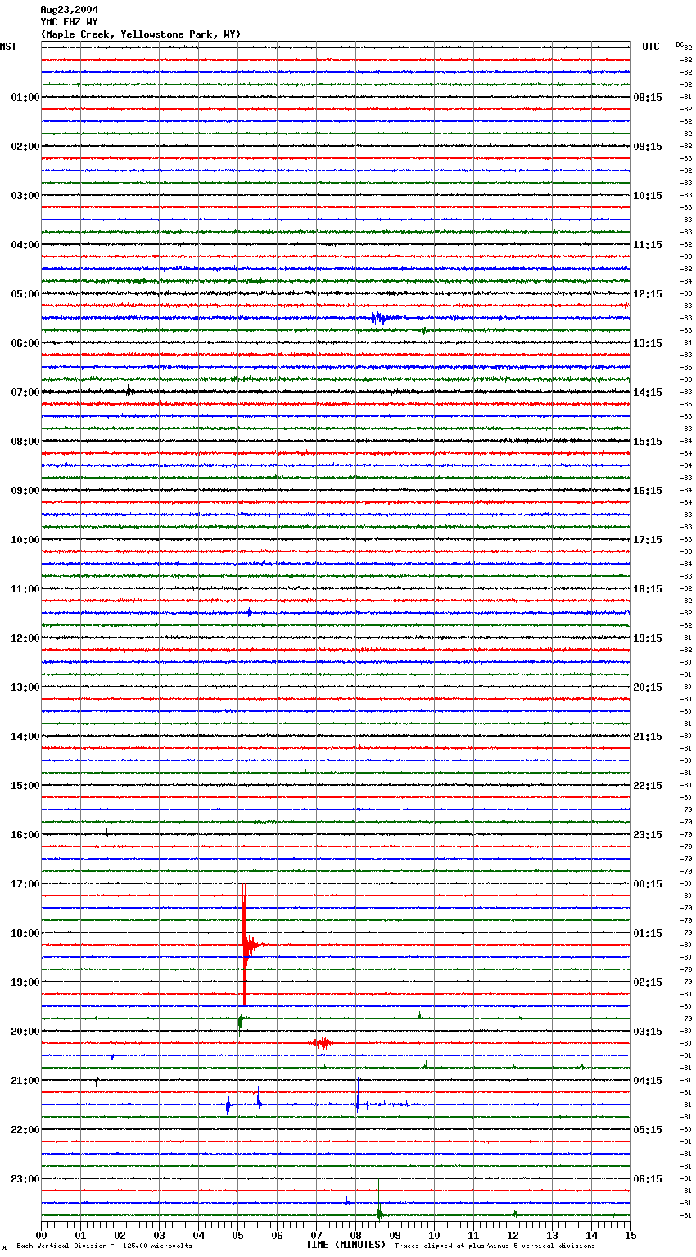Select the 13:00 MST time label
The width and height of the screenshot is (696, 1257).
[x=25, y=687]
